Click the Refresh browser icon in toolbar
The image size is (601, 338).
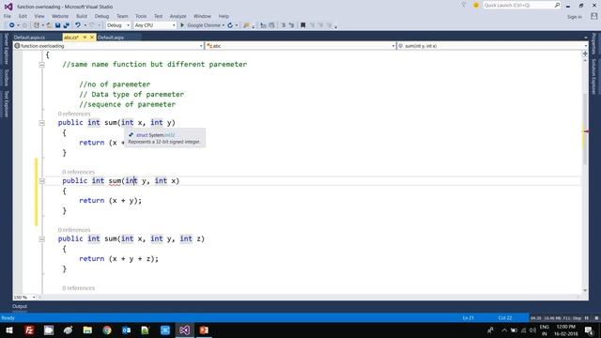[x=230, y=25]
